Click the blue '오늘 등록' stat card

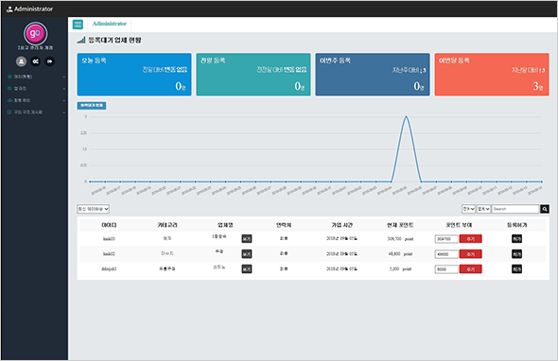[x=134, y=75]
